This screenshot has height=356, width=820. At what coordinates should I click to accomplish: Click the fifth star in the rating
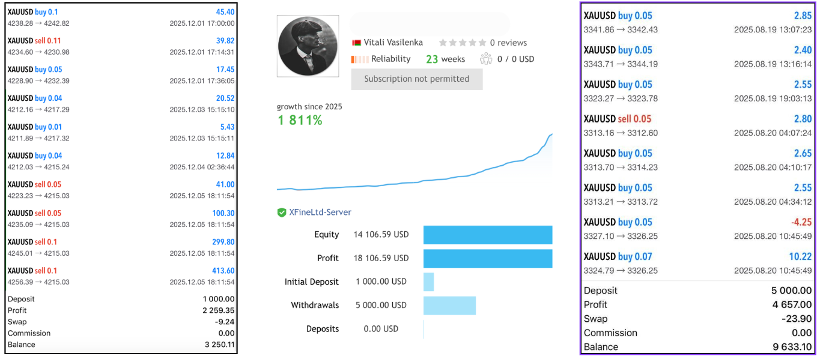(482, 43)
